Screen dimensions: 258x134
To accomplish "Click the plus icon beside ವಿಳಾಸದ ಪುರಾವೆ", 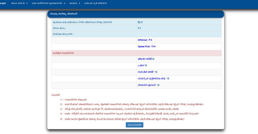I will (x=158, y=85).
